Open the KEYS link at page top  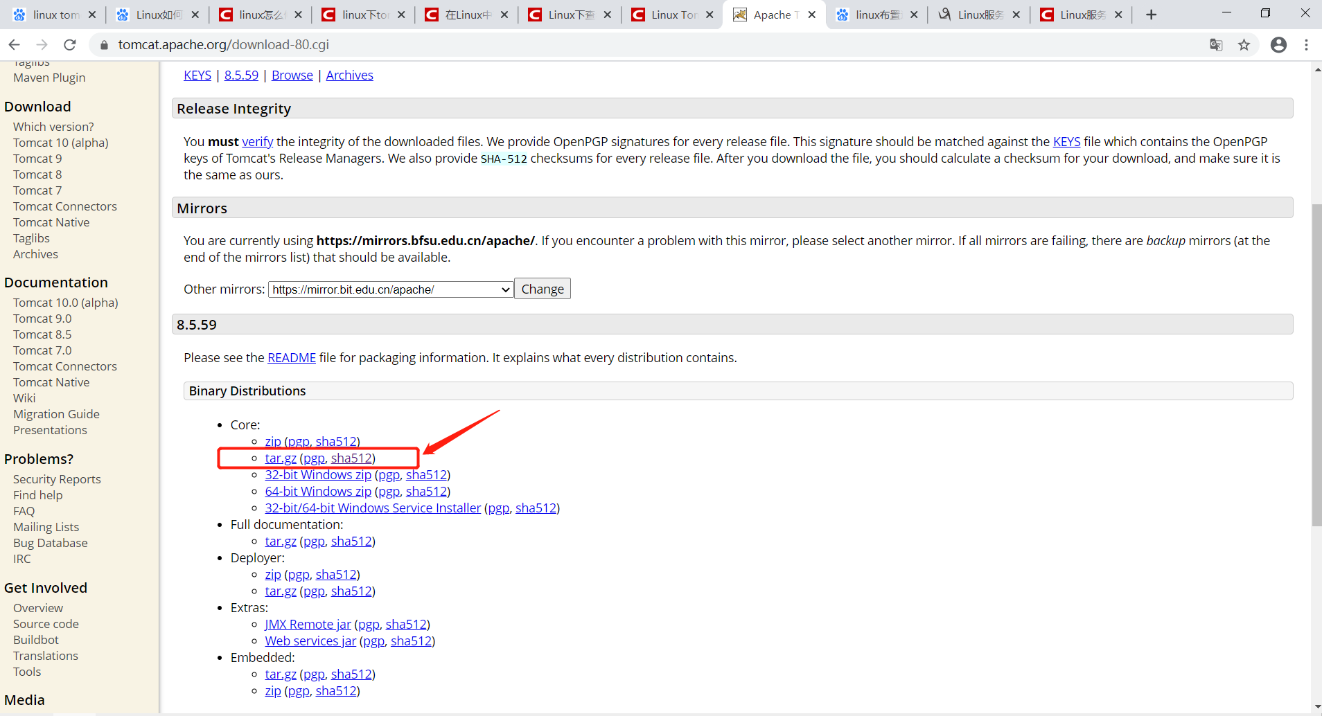pos(197,75)
